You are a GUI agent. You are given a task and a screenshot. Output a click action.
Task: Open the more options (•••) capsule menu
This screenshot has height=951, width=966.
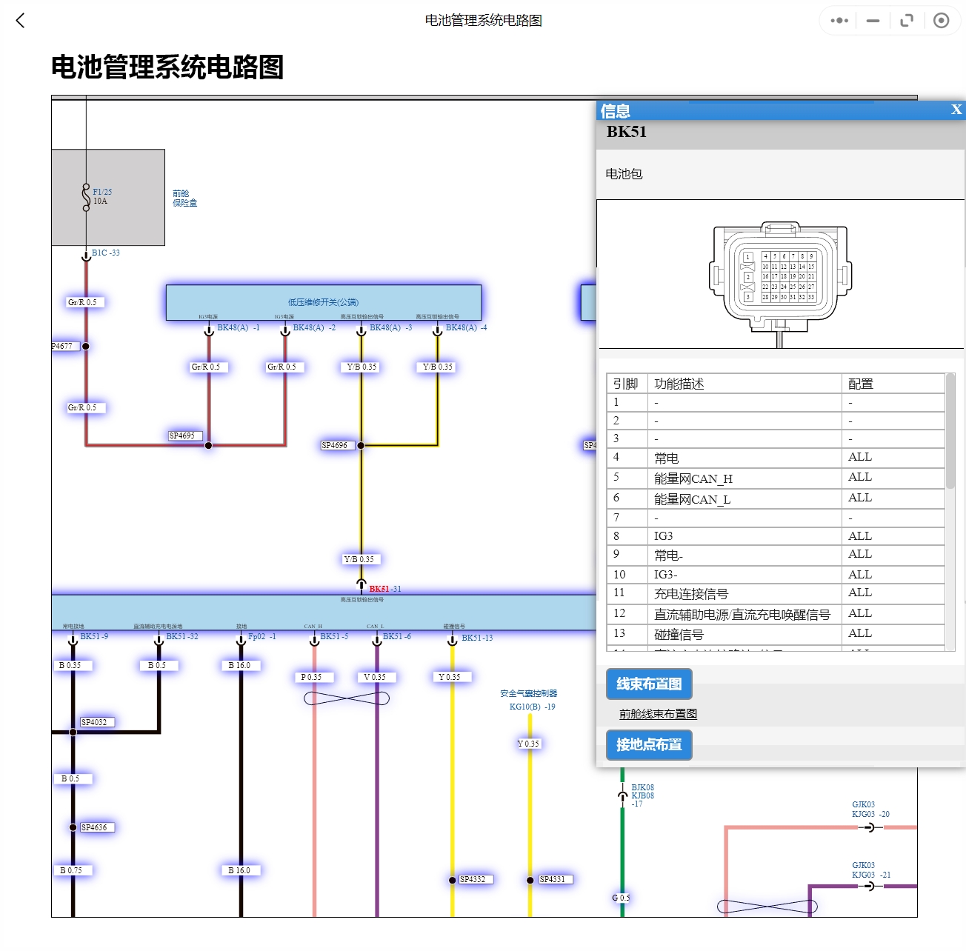838,20
